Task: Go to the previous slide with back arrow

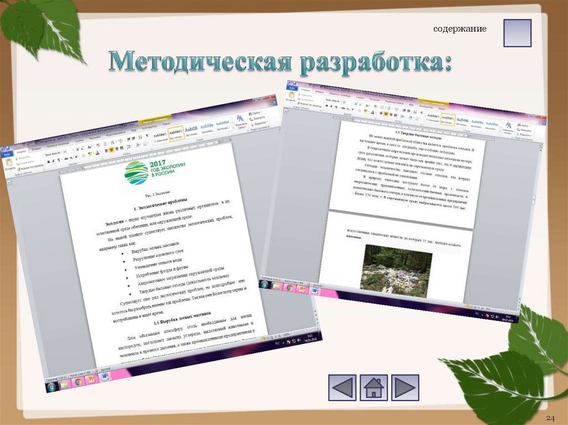Action: [x=342, y=388]
